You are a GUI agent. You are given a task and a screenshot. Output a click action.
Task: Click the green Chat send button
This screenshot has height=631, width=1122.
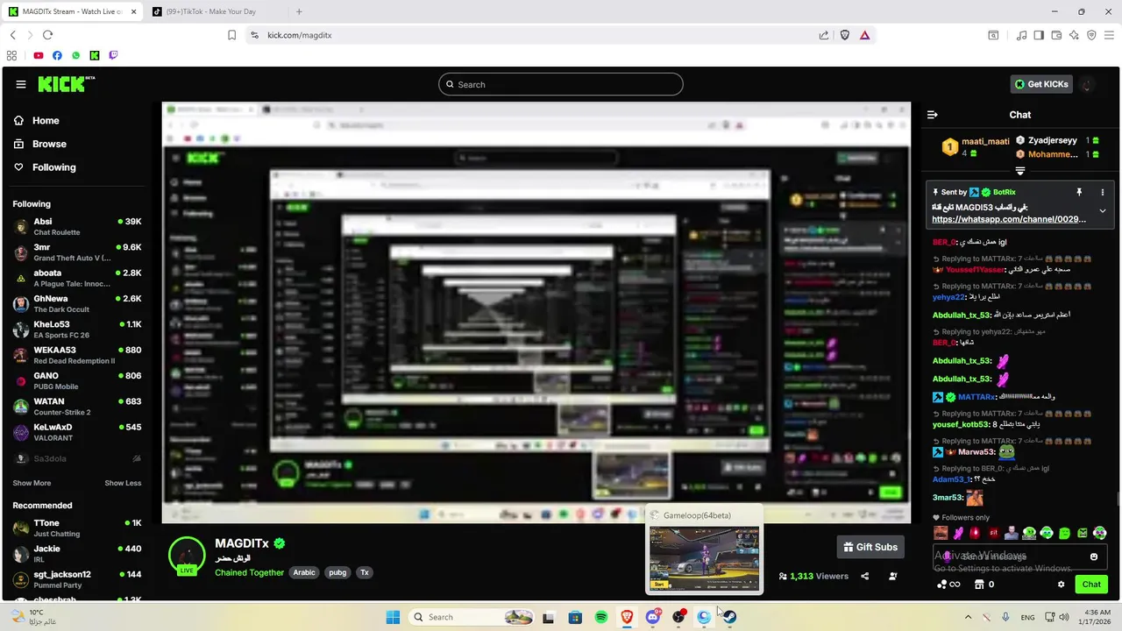pos(1091,585)
